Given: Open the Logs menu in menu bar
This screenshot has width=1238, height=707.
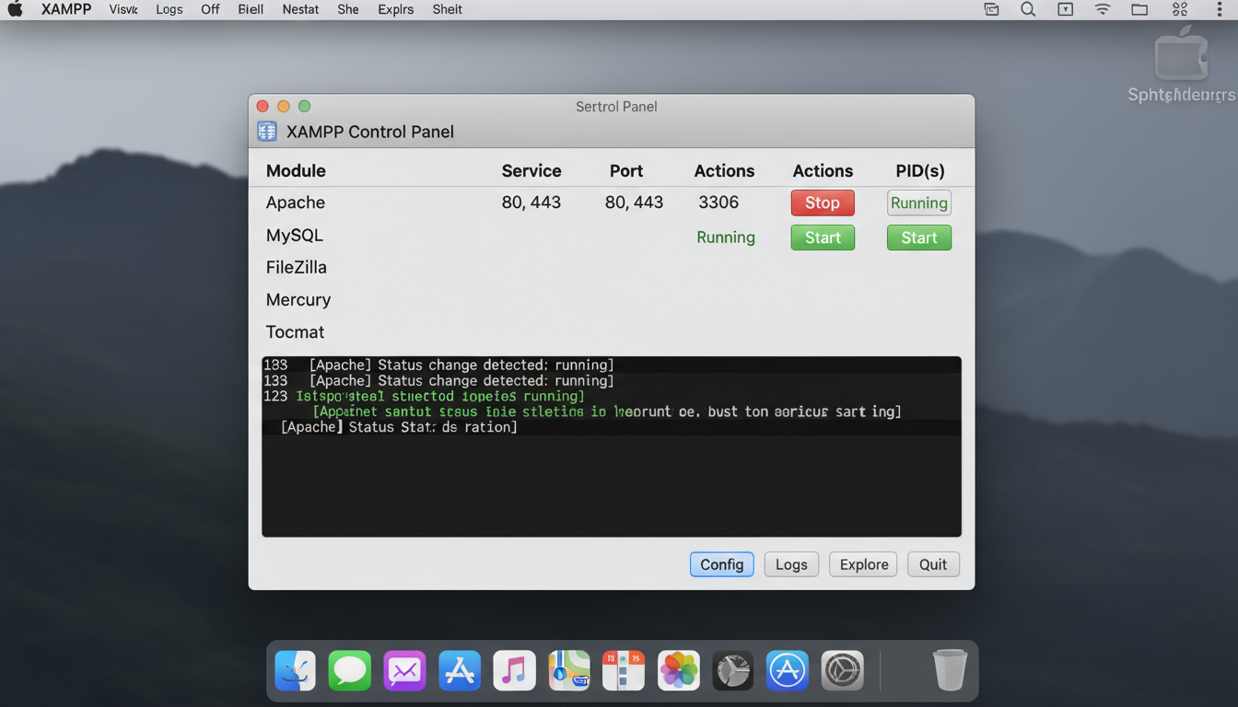Looking at the screenshot, I should (x=169, y=9).
